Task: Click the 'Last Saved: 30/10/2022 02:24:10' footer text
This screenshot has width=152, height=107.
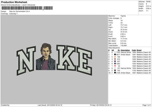Action: pos(50,105)
